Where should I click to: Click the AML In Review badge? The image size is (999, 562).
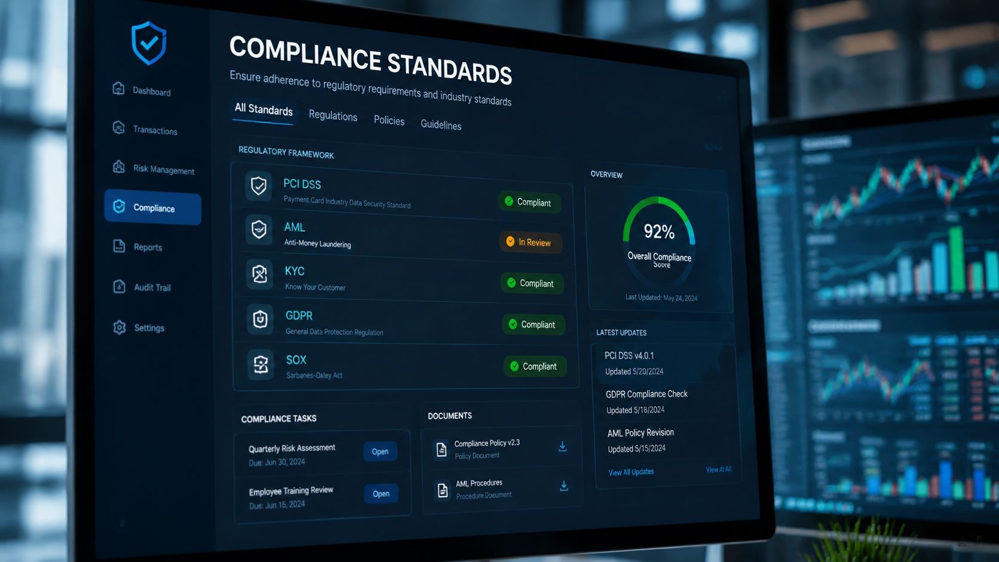530,242
